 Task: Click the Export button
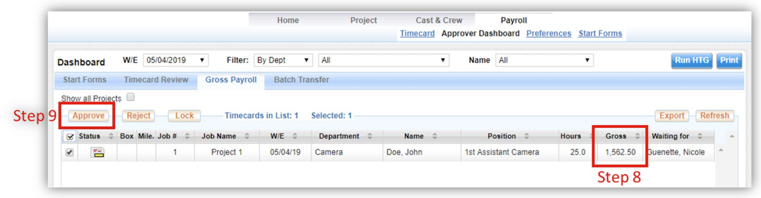point(672,115)
